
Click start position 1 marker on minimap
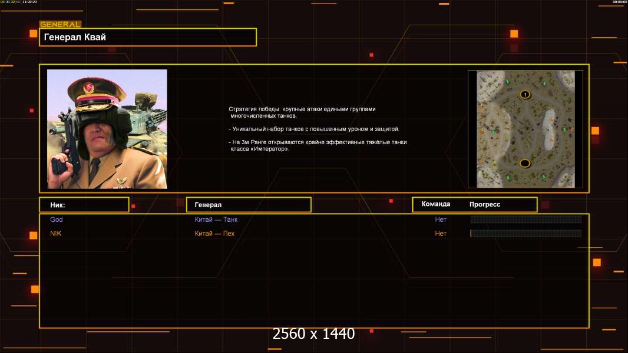525,94
